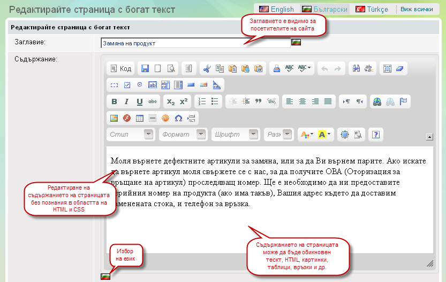The width and height of the screenshot is (446, 282).
Task: Switch to the English language tab
Action: pyautogui.click(x=276, y=9)
